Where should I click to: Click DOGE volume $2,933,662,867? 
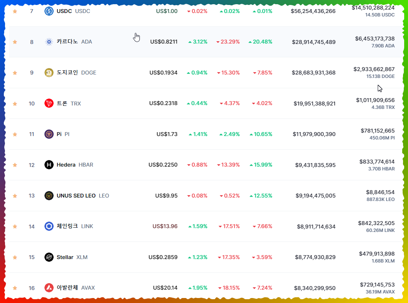click(374, 69)
